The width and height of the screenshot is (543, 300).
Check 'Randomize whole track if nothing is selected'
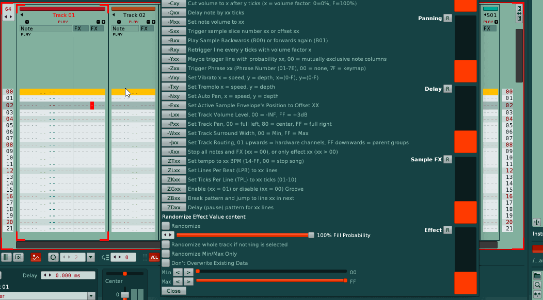pos(166,244)
